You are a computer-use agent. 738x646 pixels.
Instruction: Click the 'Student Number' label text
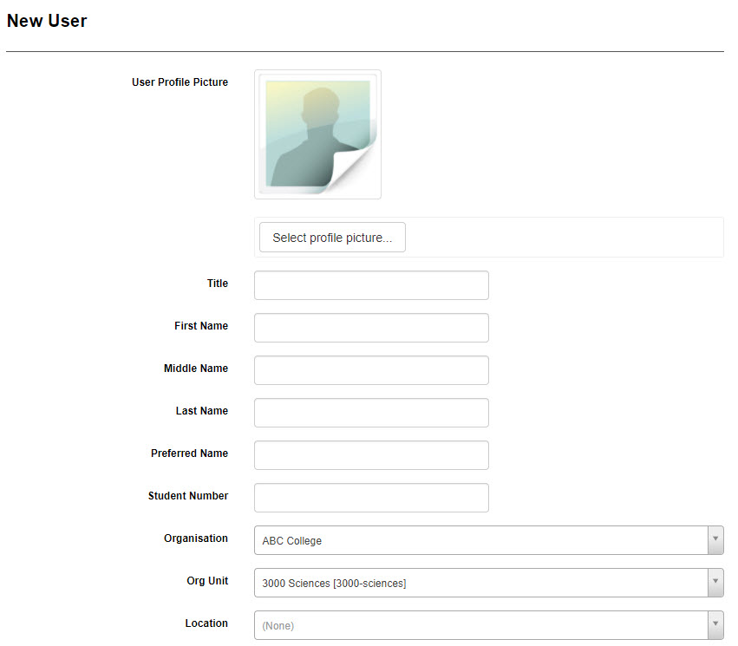point(188,496)
